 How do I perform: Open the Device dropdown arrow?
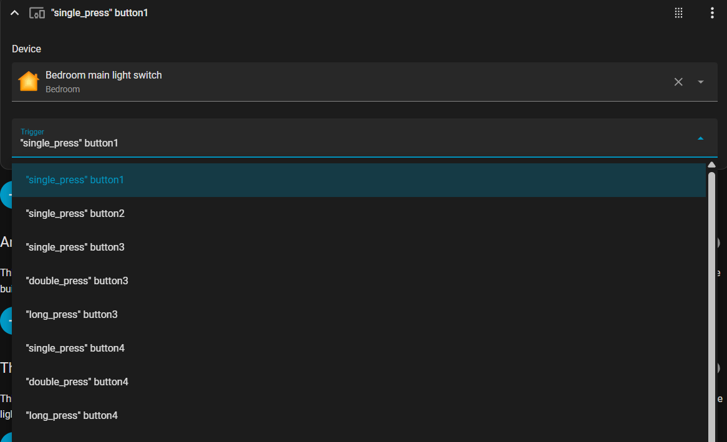(x=701, y=82)
